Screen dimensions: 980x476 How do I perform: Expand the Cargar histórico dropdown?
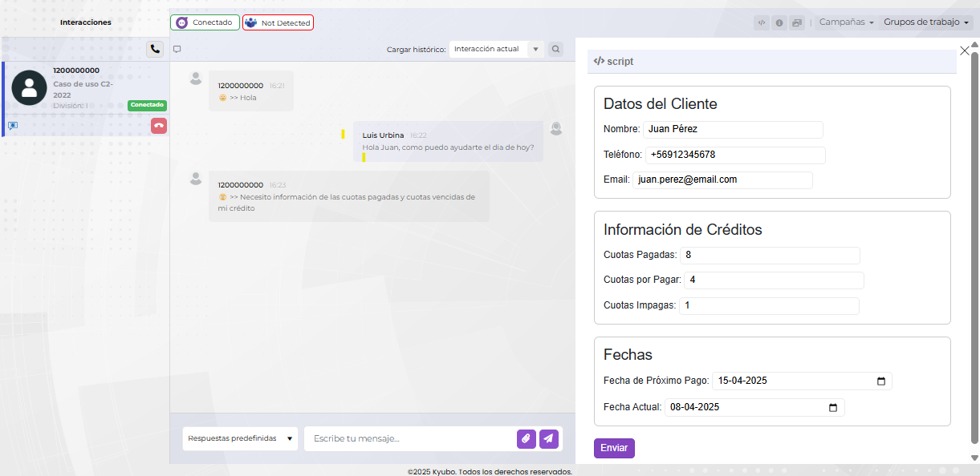(x=496, y=49)
